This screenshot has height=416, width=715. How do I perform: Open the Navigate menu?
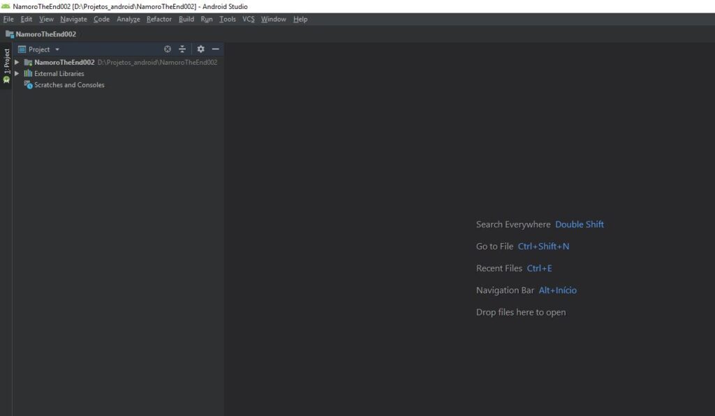pyautogui.click(x=73, y=19)
